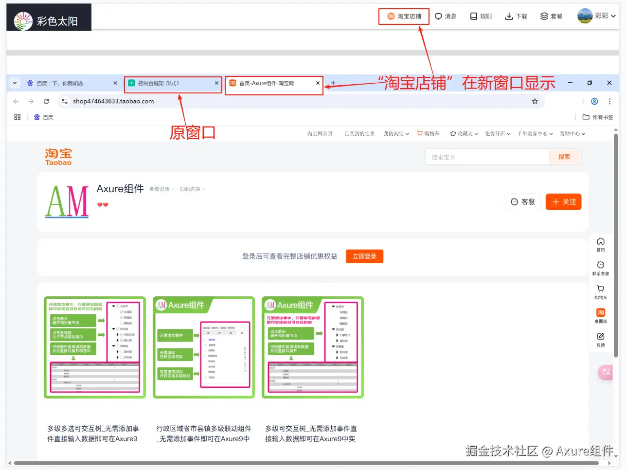Expand the 千牛卖家中心 dropdown

coord(535,134)
